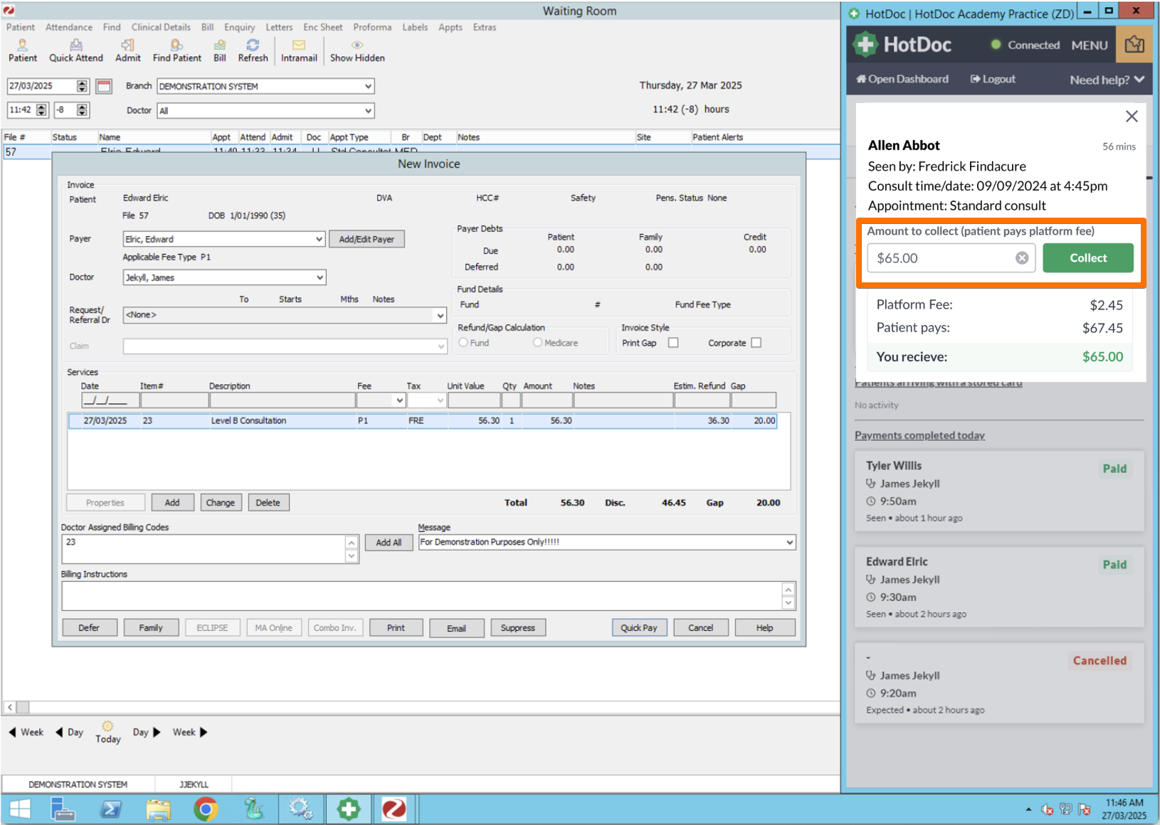
Task: Open the Payer dropdown
Action: (x=319, y=239)
